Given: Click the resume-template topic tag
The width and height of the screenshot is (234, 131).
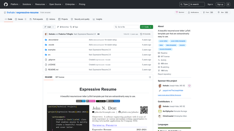Looking at the screenshot, I should [165, 49].
